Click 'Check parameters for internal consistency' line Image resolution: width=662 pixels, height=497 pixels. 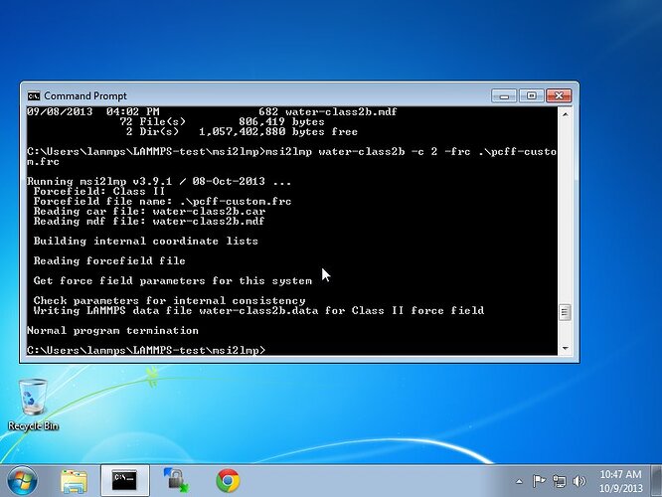169,300
